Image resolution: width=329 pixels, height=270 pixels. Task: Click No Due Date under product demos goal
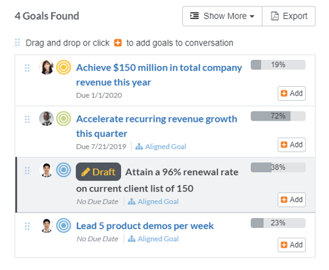click(x=97, y=239)
